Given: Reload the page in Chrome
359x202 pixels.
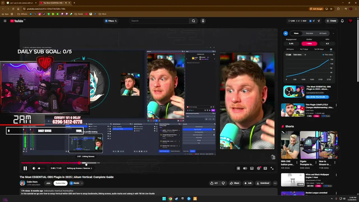Looking at the screenshot, I should coord(13,9).
